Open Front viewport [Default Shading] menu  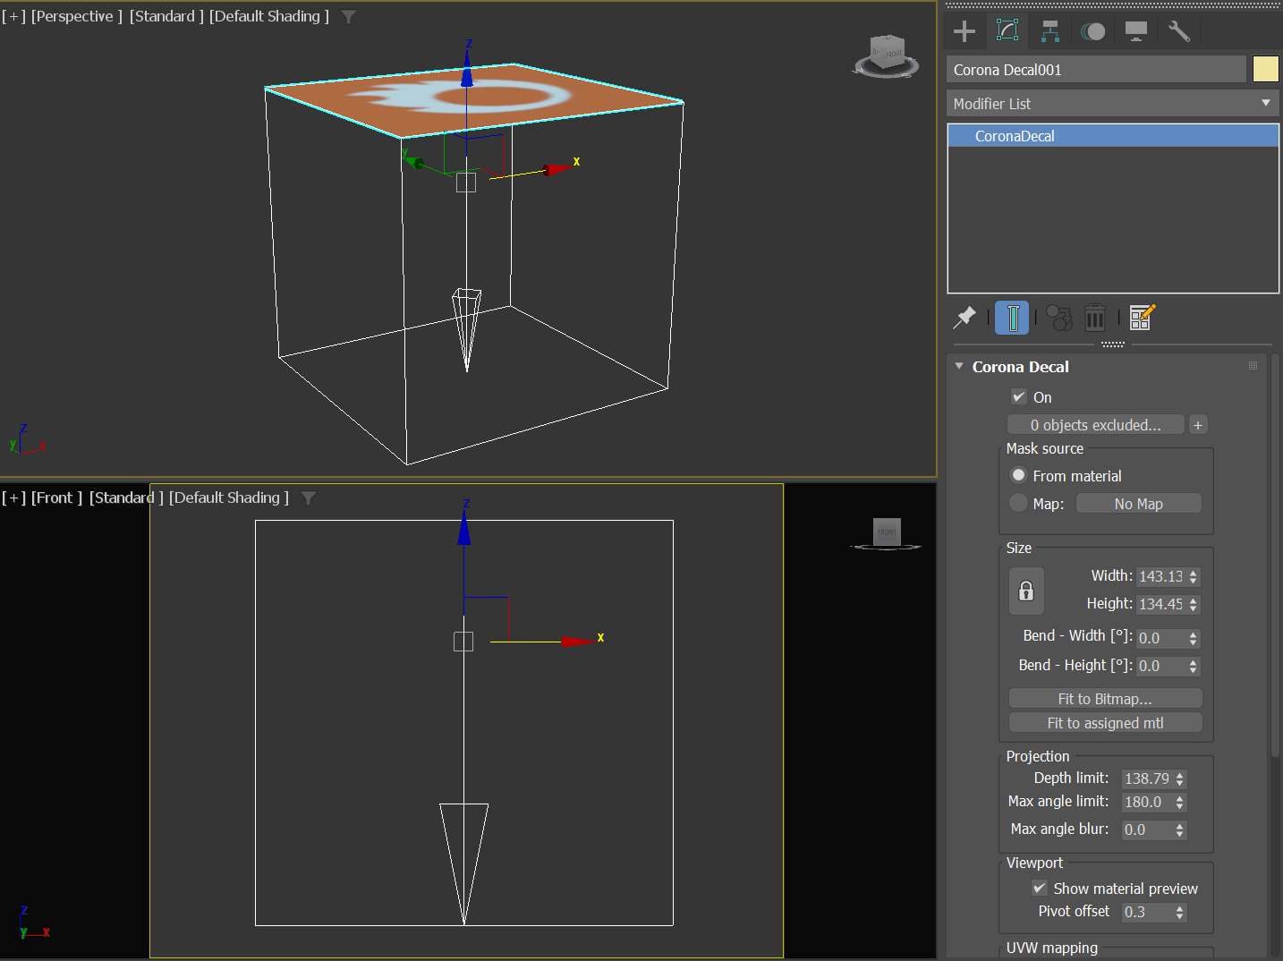(228, 498)
